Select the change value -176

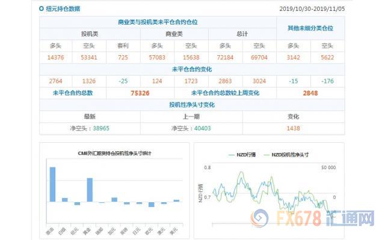[327, 81]
